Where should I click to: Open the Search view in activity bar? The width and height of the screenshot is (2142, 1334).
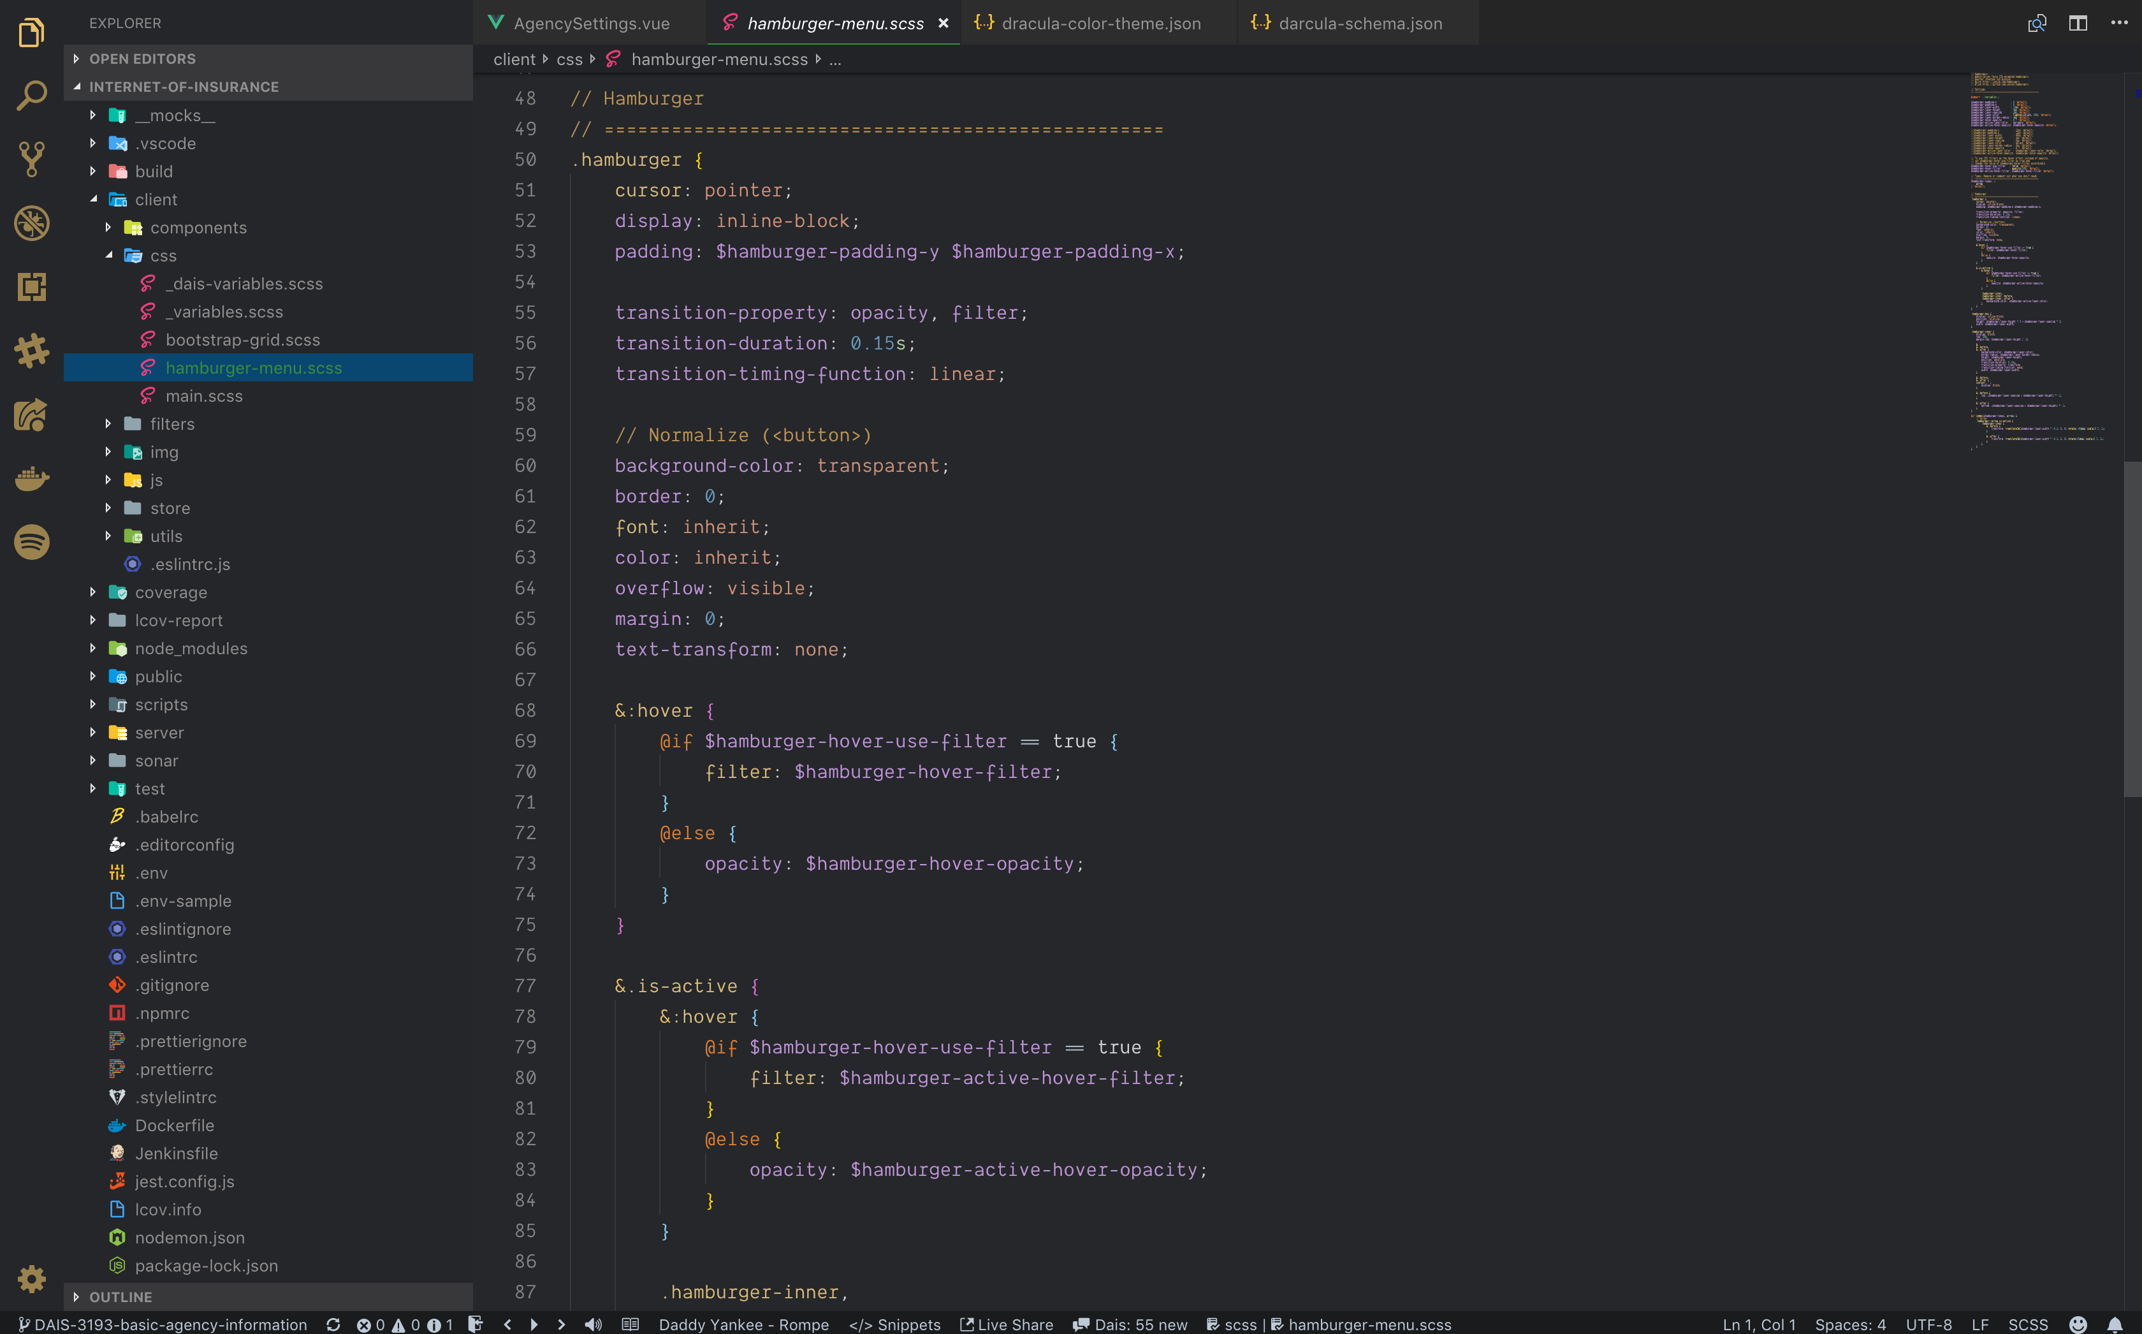click(x=32, y=95)
